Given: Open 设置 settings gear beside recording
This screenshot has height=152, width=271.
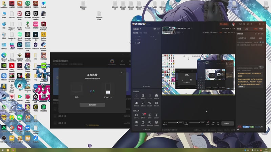Looking at the screenshot, I should tap(218, 123).
